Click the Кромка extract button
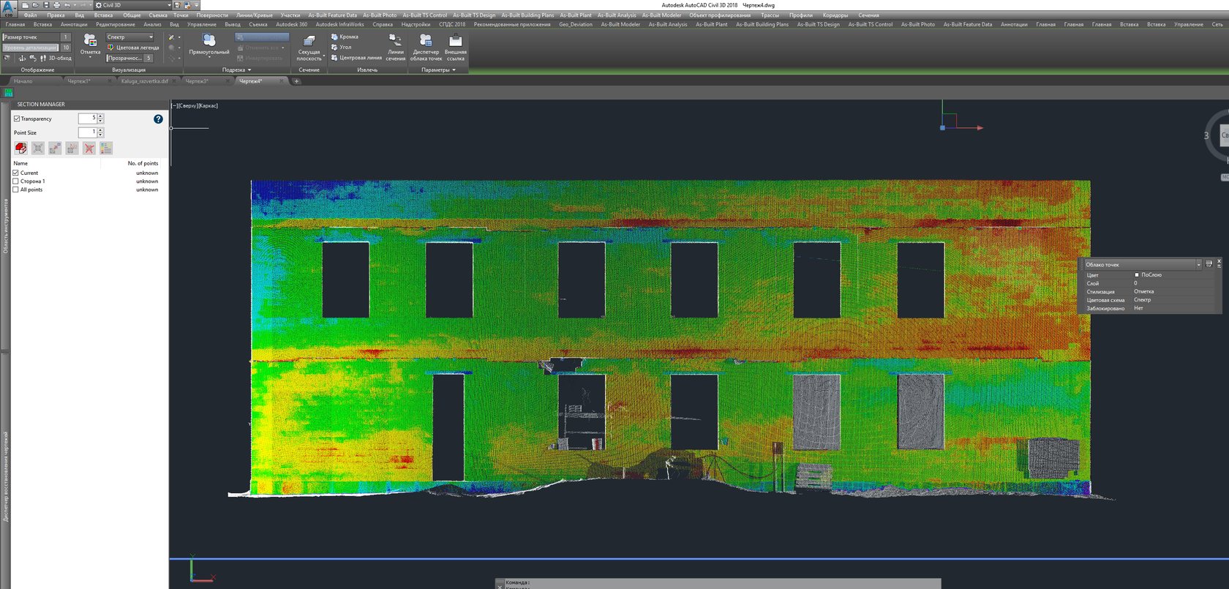Image resolution: width=1229 pixels, height=589 pixels. pos(345,37)
